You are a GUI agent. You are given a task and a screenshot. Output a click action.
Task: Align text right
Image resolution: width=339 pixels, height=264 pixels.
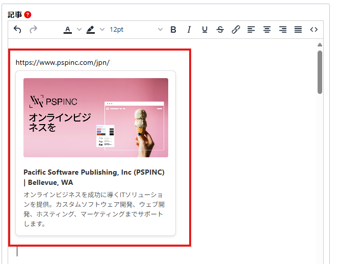pyautogui.click(x=282, y=30)
